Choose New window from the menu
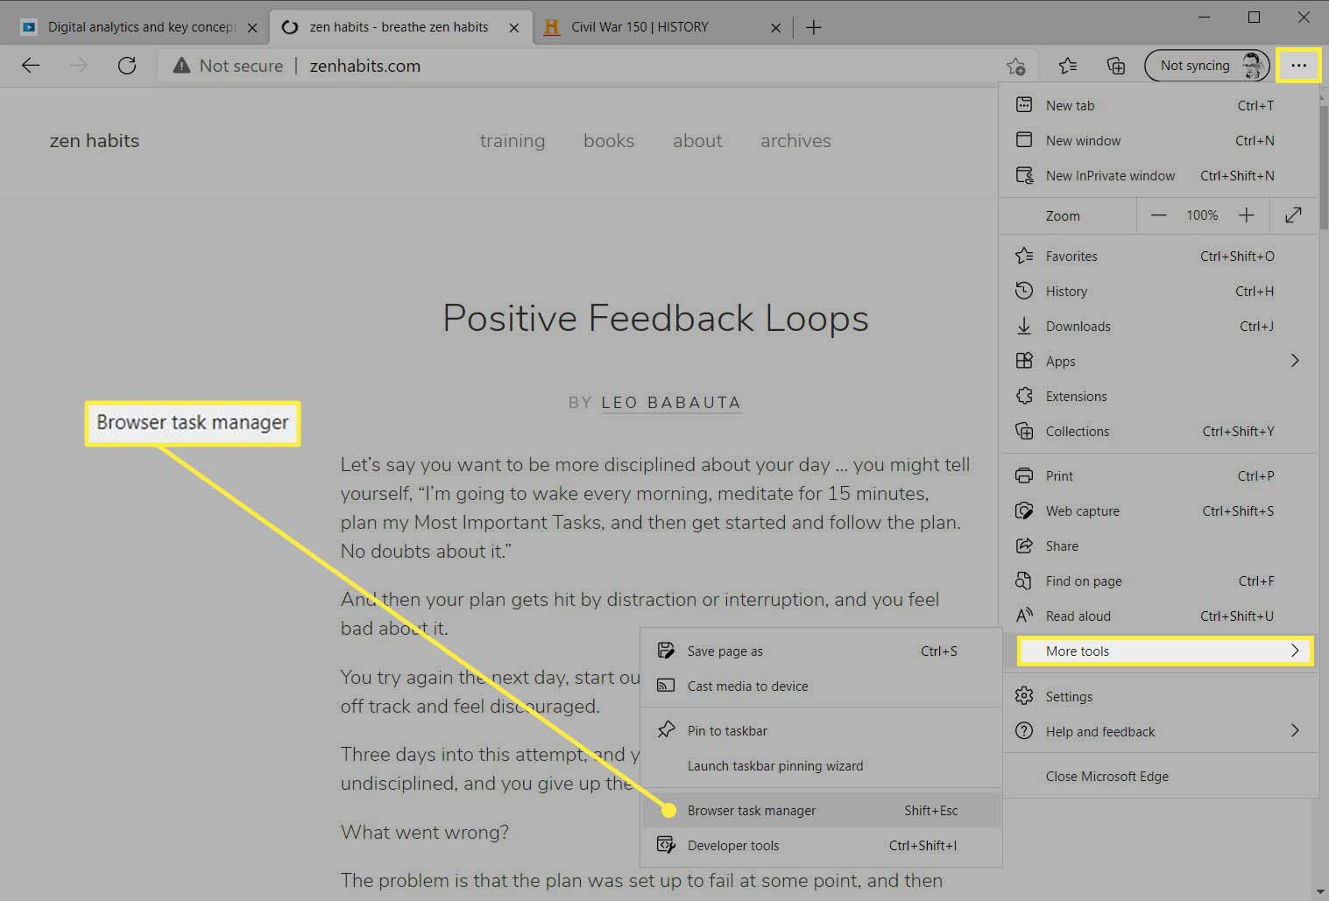Viewport: 1329px width, 901px height. [1158, 140]
